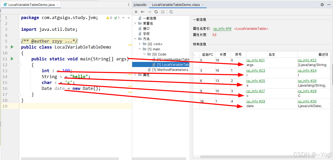Viewport: 333px width, 160px height.
Task: Run the main method from gutter arrow
Action: 12,59
